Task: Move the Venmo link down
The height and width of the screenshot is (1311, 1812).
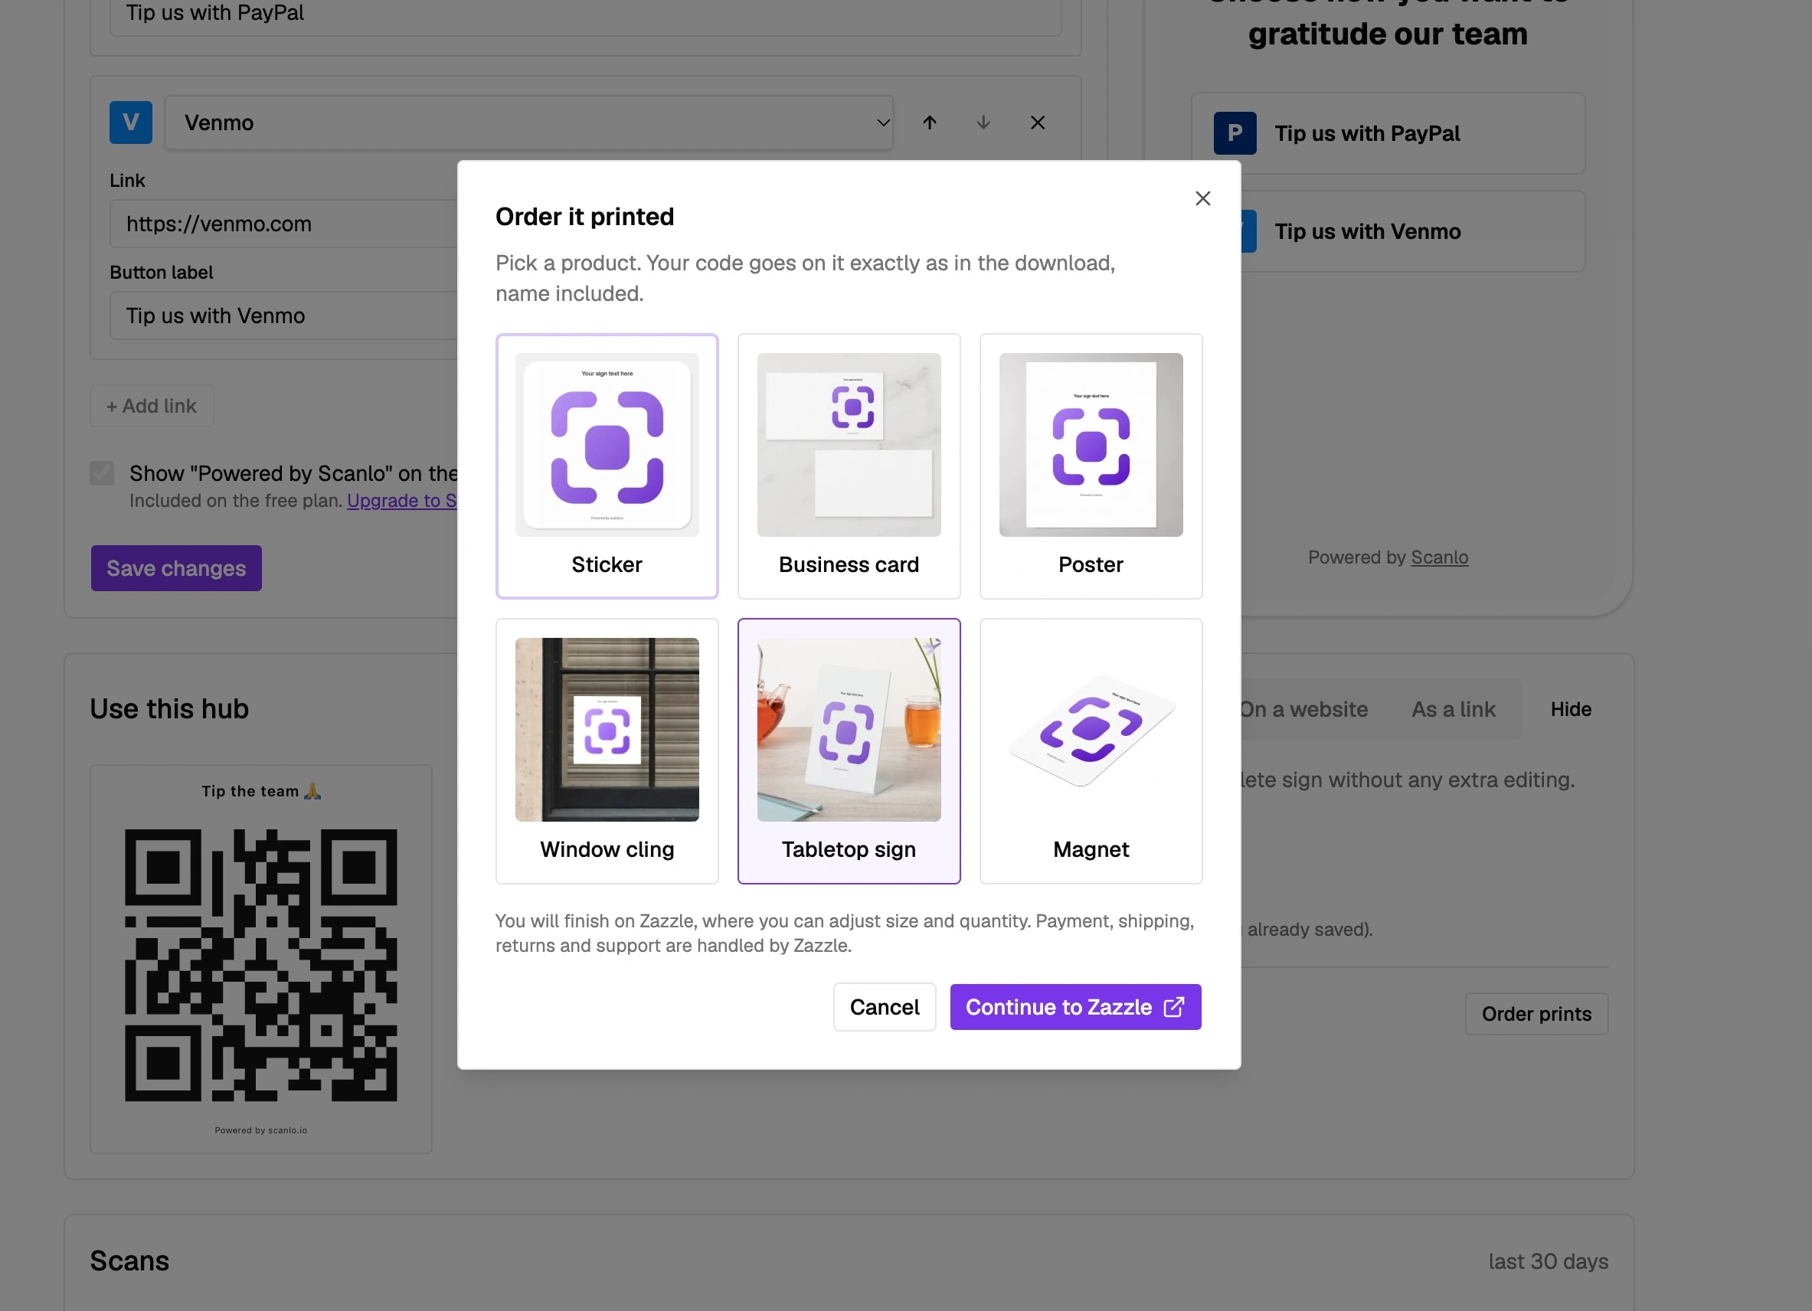Action: coord(983,123)
